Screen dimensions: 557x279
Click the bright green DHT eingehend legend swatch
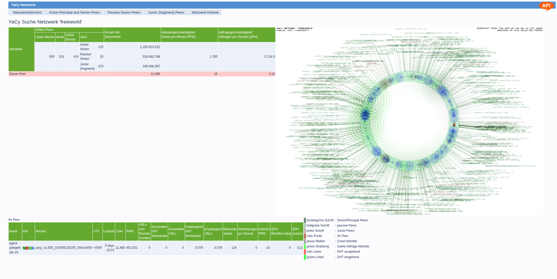pos(305,257)
